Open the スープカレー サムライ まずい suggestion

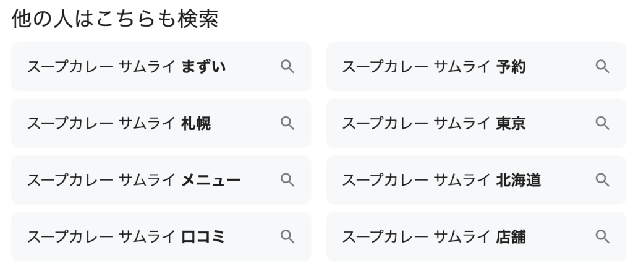click(x=126, y=66)
